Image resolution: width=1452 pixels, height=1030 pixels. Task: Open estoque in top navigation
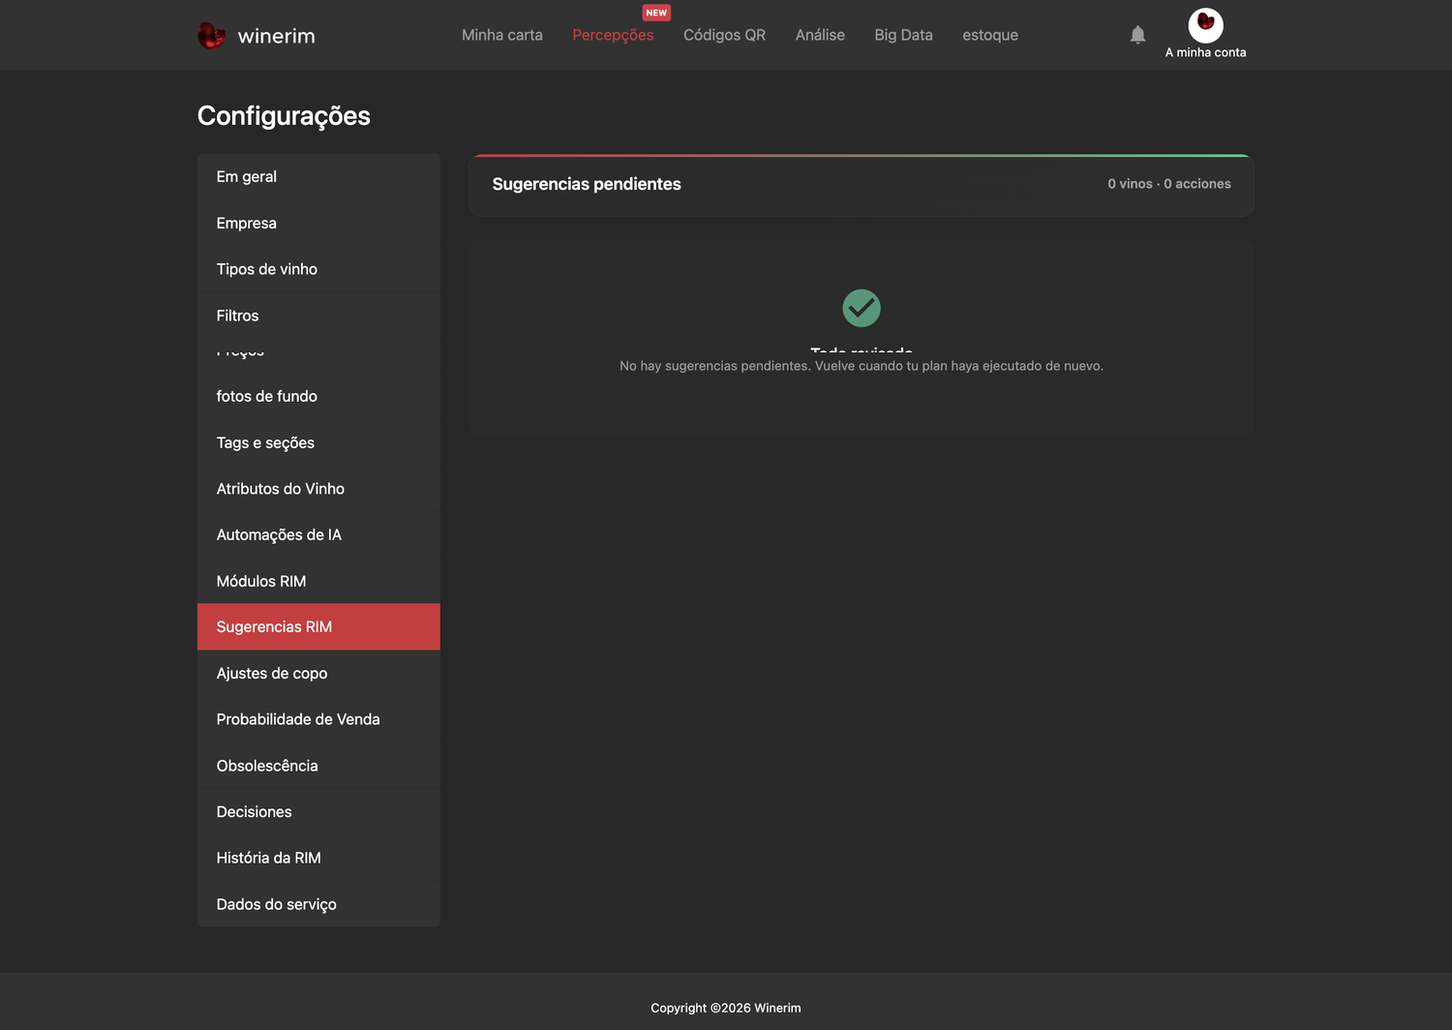pos(990,35)
